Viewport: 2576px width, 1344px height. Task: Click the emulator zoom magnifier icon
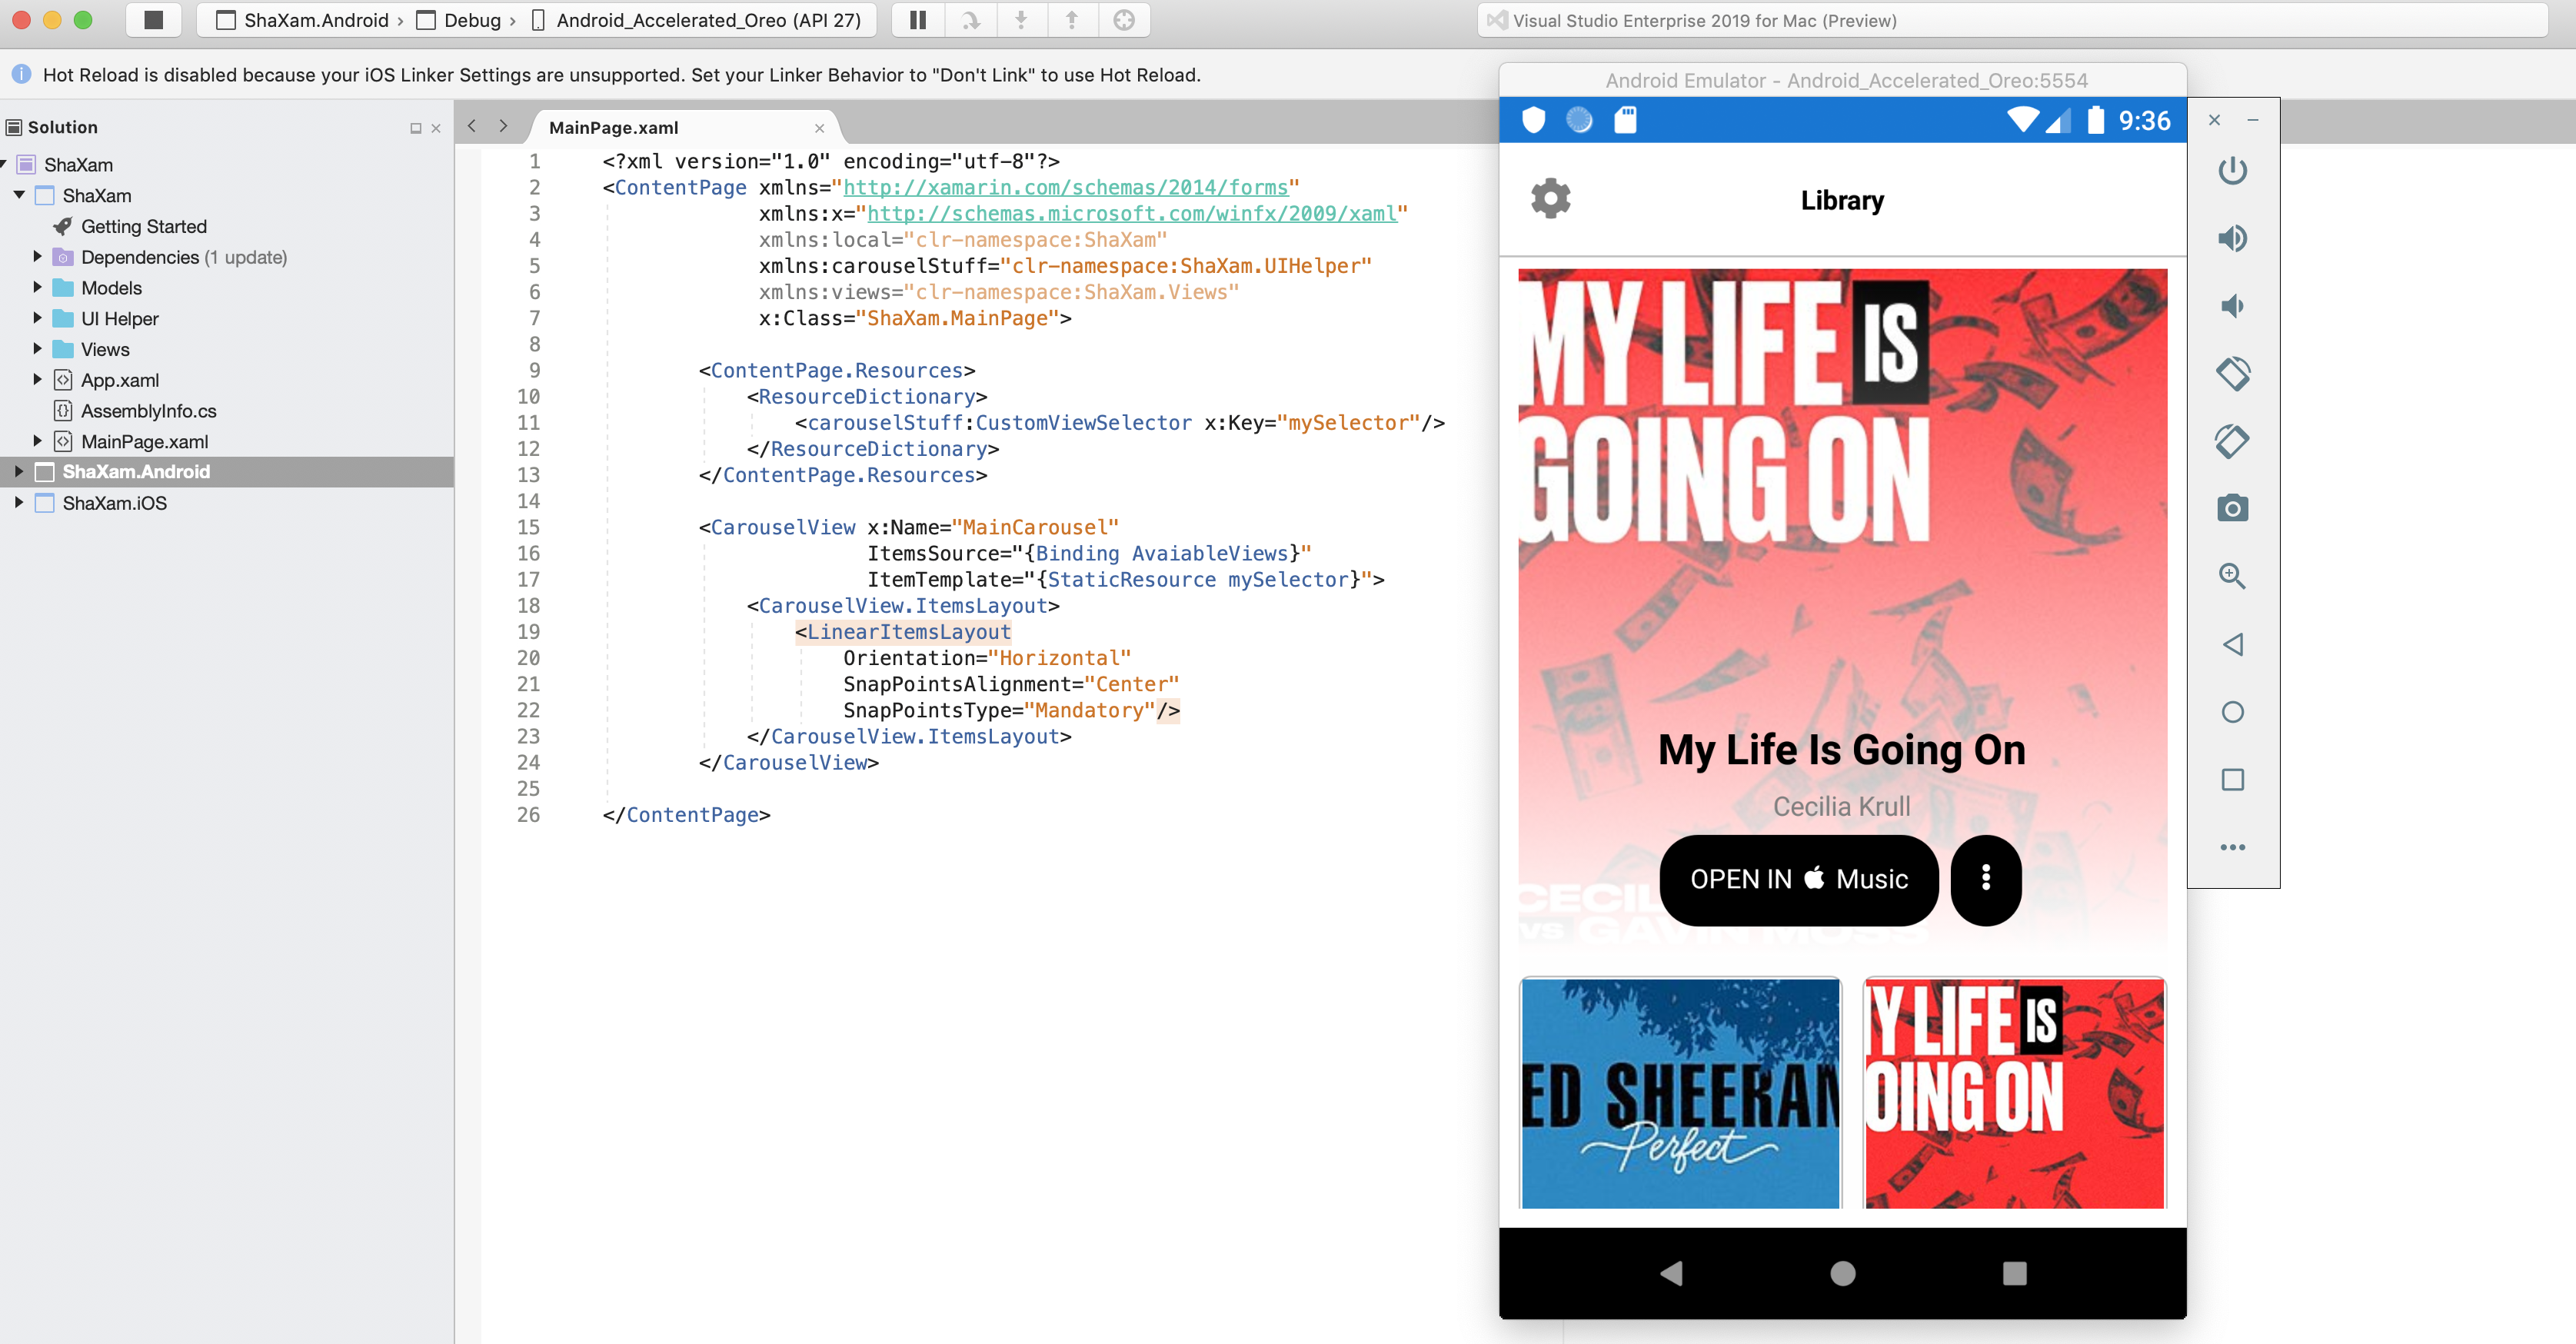coord(2232,576)
